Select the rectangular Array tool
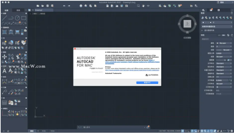Screen dimensions: 234x133 coord(25,55)
